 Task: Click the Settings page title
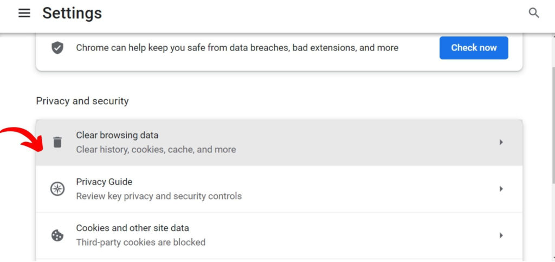72,13
